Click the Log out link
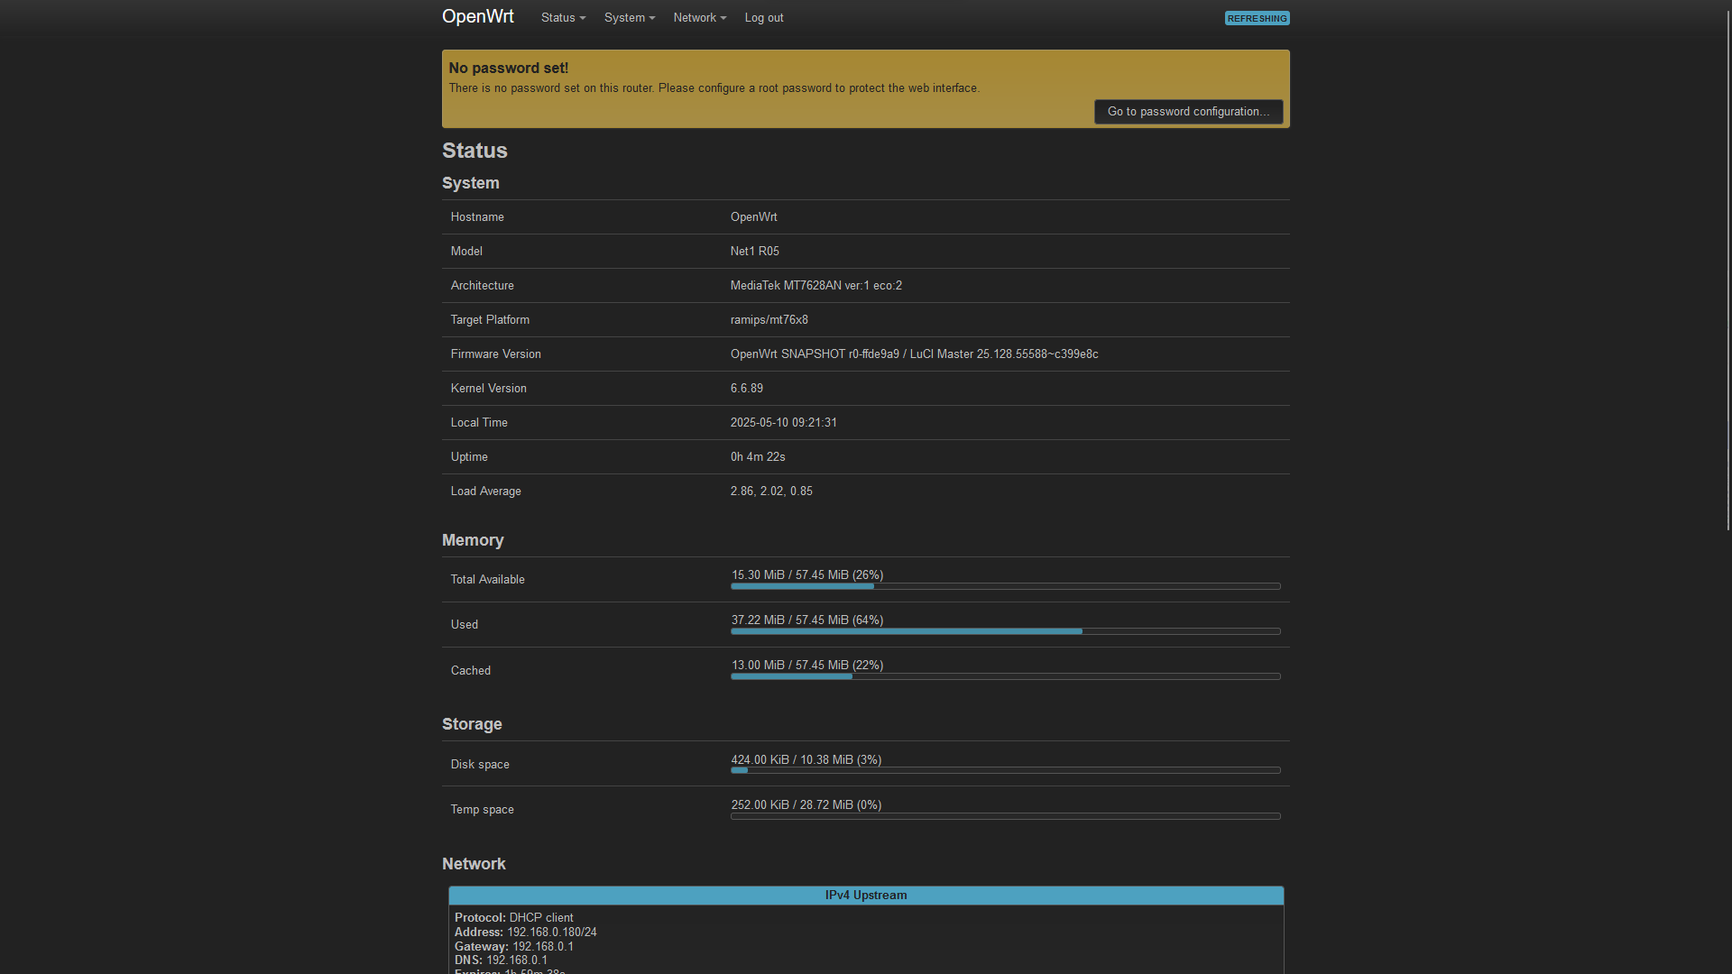The image size is (1732, 974). 764,18
